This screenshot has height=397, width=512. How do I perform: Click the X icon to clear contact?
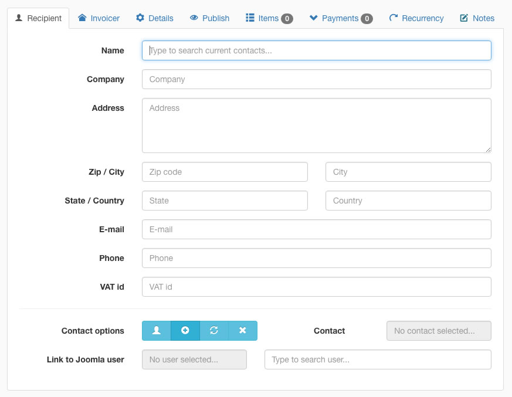click(243, 331)
